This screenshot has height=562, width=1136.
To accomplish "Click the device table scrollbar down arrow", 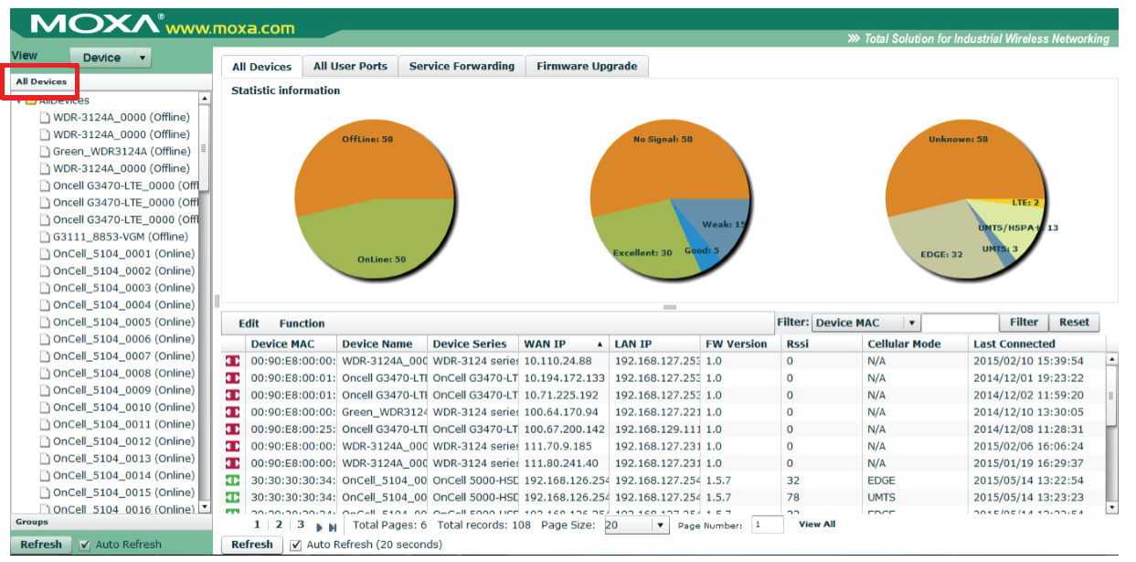I will pos(1112,507).
